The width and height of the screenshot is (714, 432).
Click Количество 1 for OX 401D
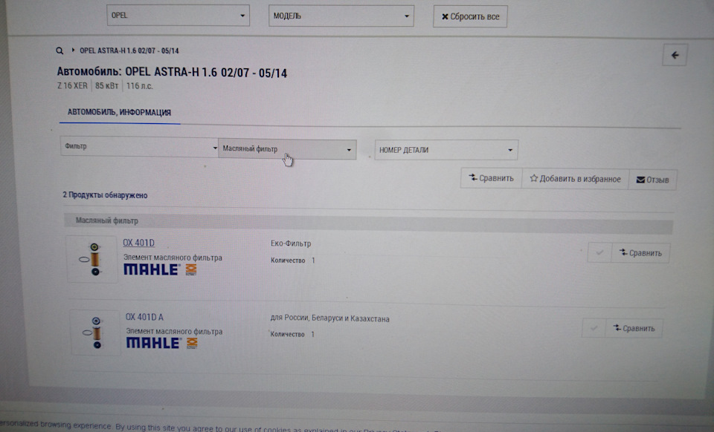point(293,261)
